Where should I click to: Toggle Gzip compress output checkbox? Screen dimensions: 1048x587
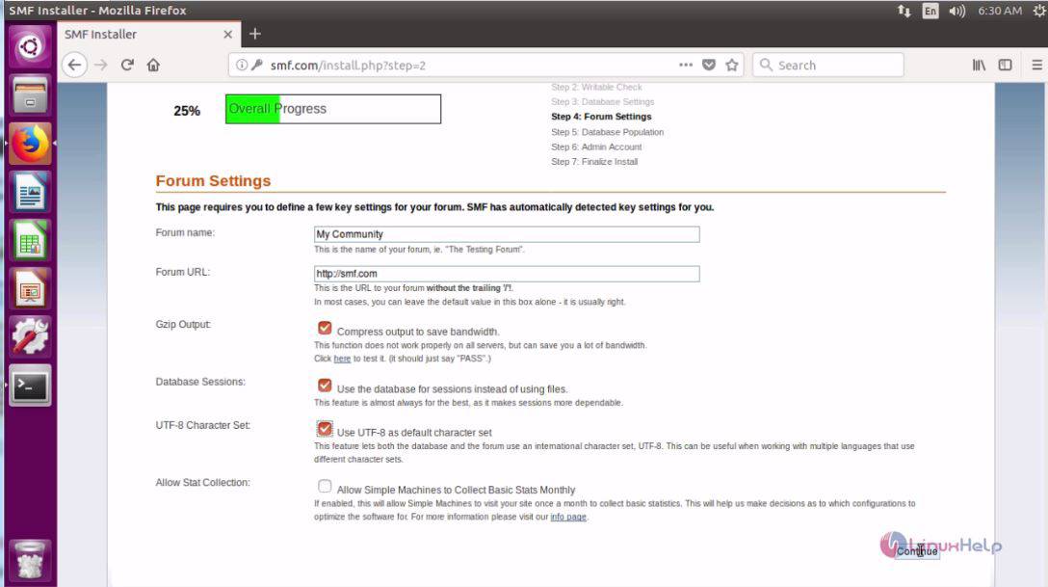(325, 328)
